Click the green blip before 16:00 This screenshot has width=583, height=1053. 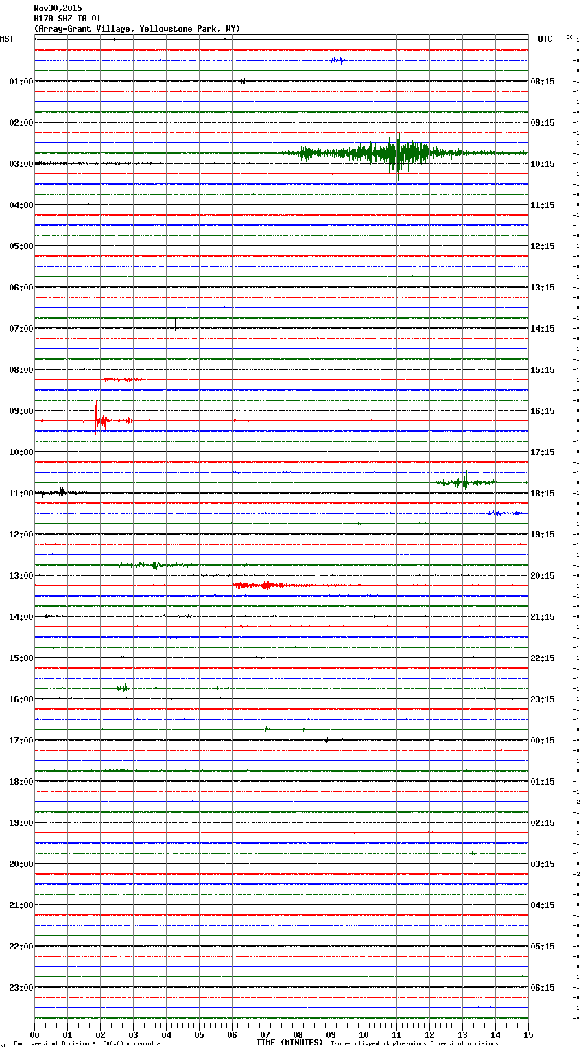point(123,688)
